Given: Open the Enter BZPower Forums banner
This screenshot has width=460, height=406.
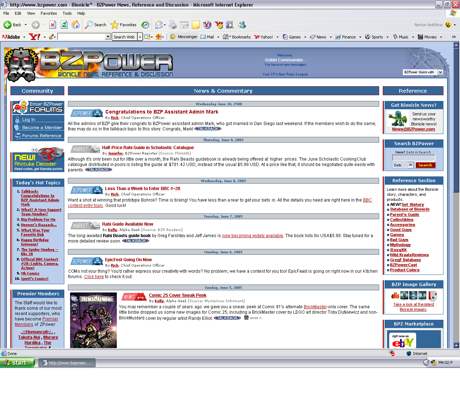Looking at the screenshot, I should tap(38, 107).
